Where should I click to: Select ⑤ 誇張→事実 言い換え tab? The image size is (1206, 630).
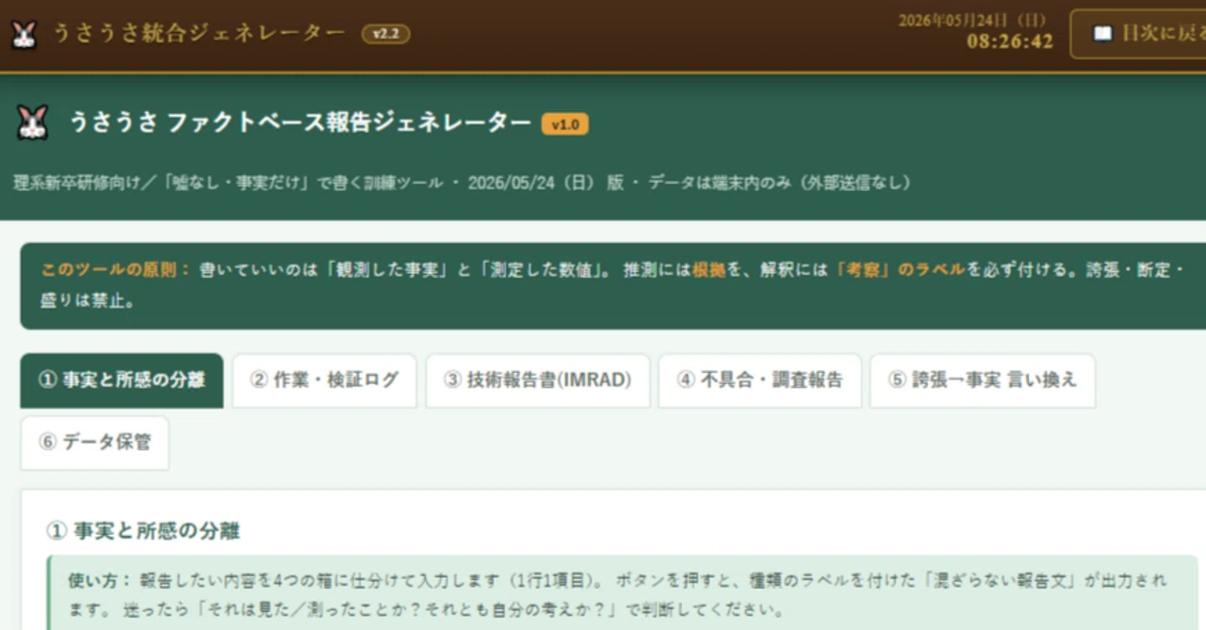(x=982, y=380)
